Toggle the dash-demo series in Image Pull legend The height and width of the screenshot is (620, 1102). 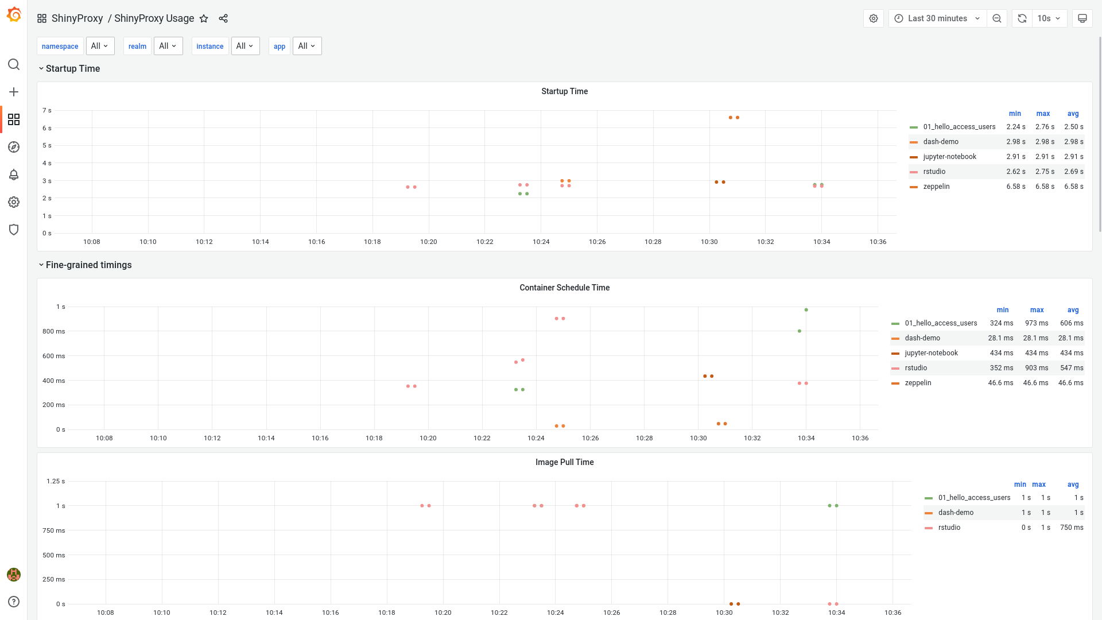point(956,513)
